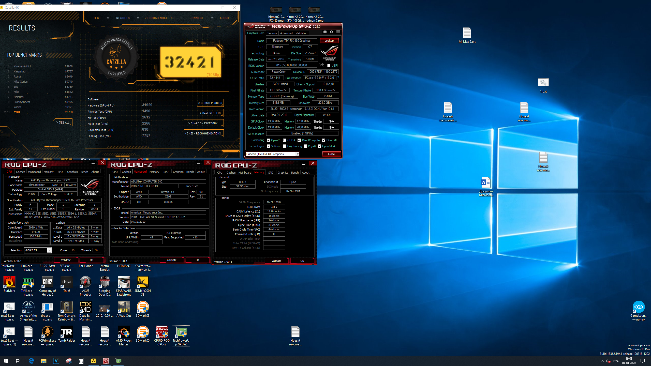Click GPU-Z refresh icon
651x366 pixels.
pyautogui.click(x=331, y=32)
